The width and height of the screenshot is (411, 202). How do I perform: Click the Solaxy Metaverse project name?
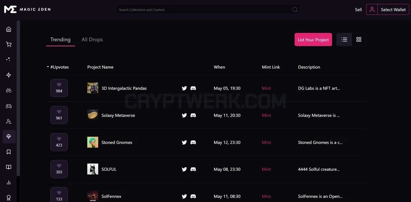click(118, 115)
